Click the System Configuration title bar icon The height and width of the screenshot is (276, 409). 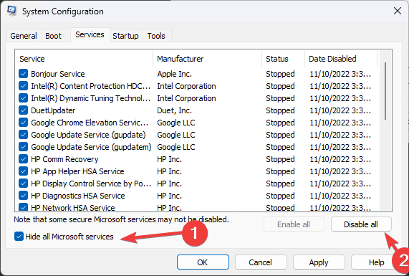click(x=11, y=11)
